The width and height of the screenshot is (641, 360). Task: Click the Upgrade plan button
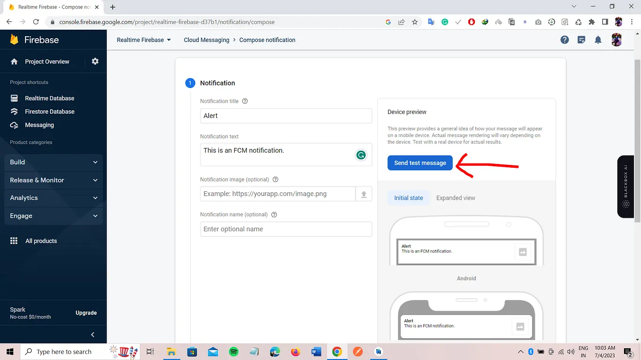(86, 313)
